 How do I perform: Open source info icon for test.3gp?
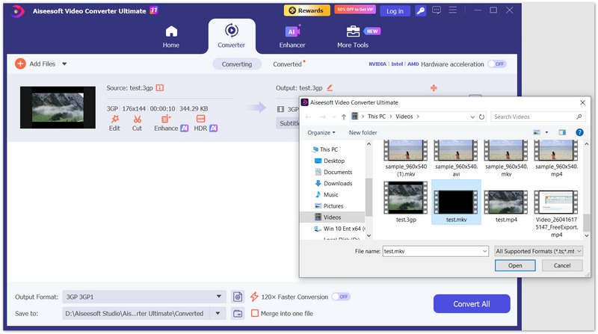(160, 87)
